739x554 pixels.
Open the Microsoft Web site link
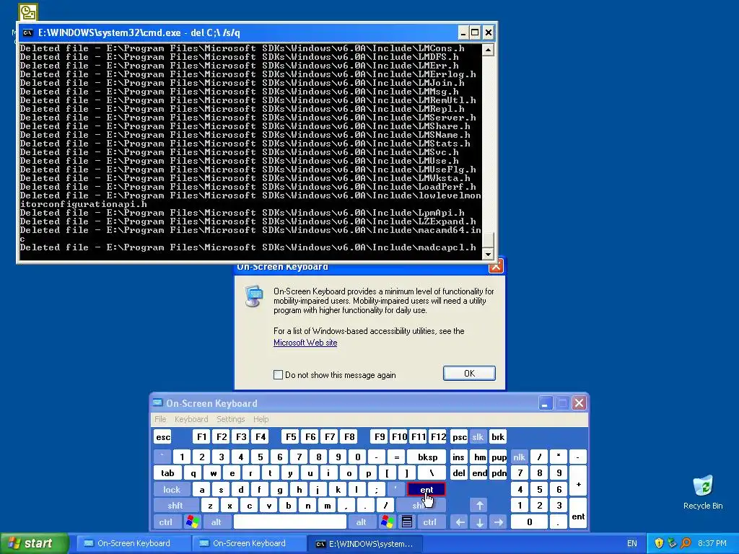tap(305, 343)
